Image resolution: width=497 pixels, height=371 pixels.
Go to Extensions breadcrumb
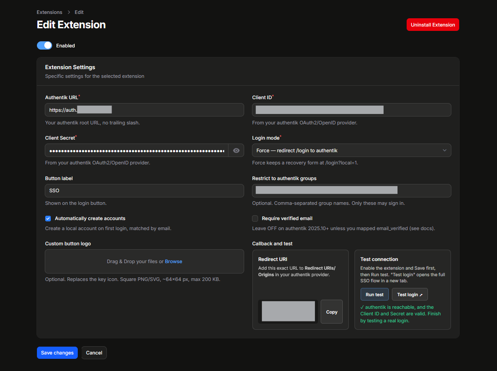[50, 12]
